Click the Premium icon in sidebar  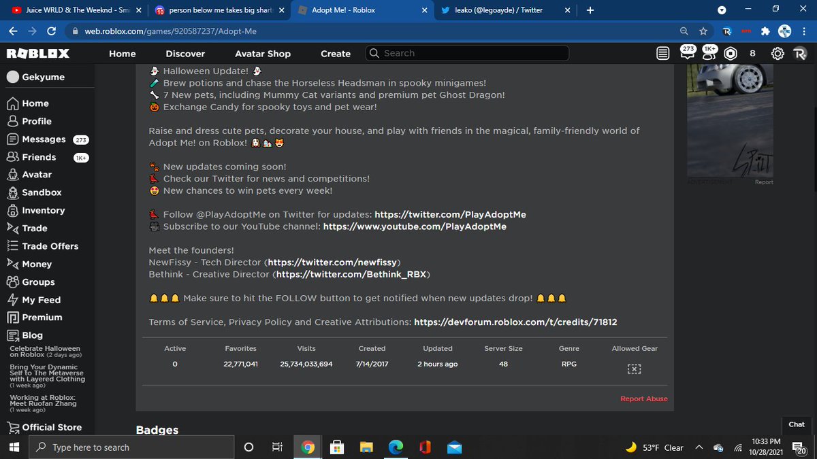tap(12, 318)
